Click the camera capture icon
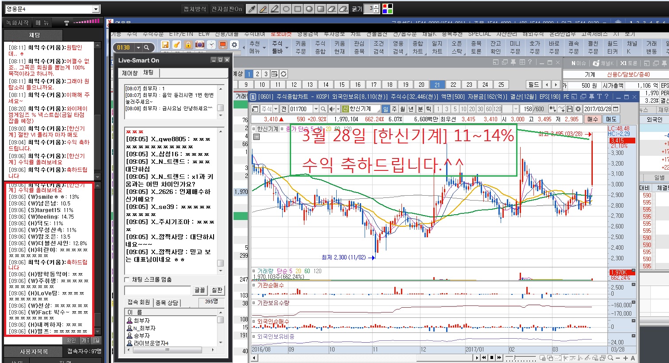Image resolution: width=669 pixels, height=363 pixels. coord(200,45)
